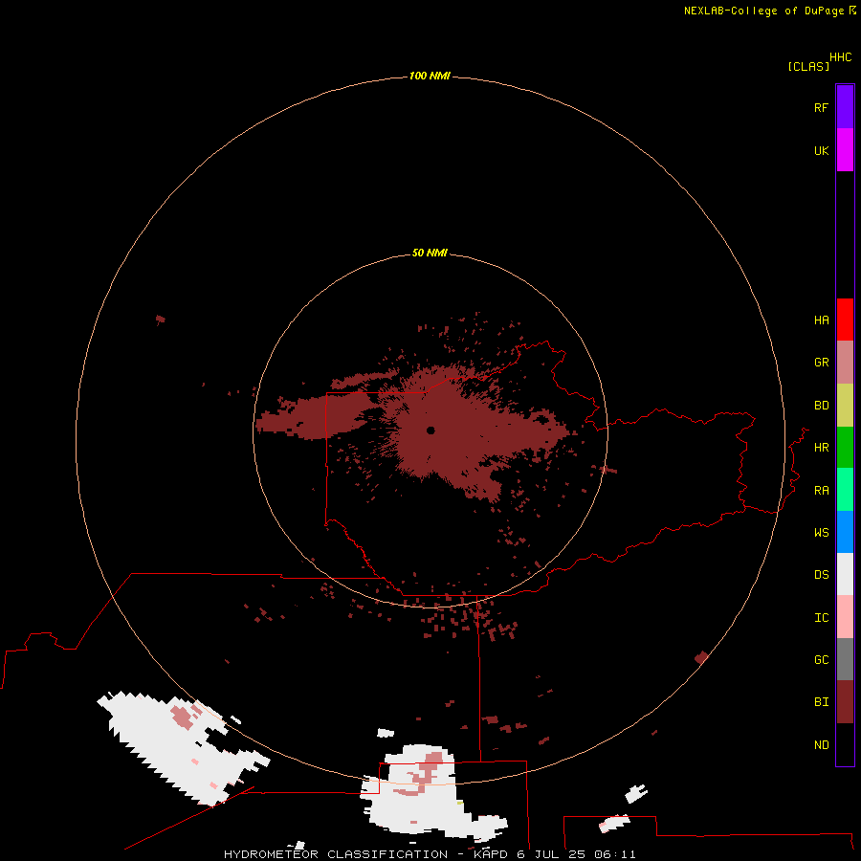Click the DS white legend swatch

845,574
